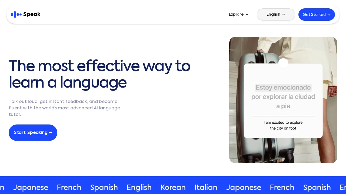Select Spanish from the blue language ribbon

coord(104,188)
